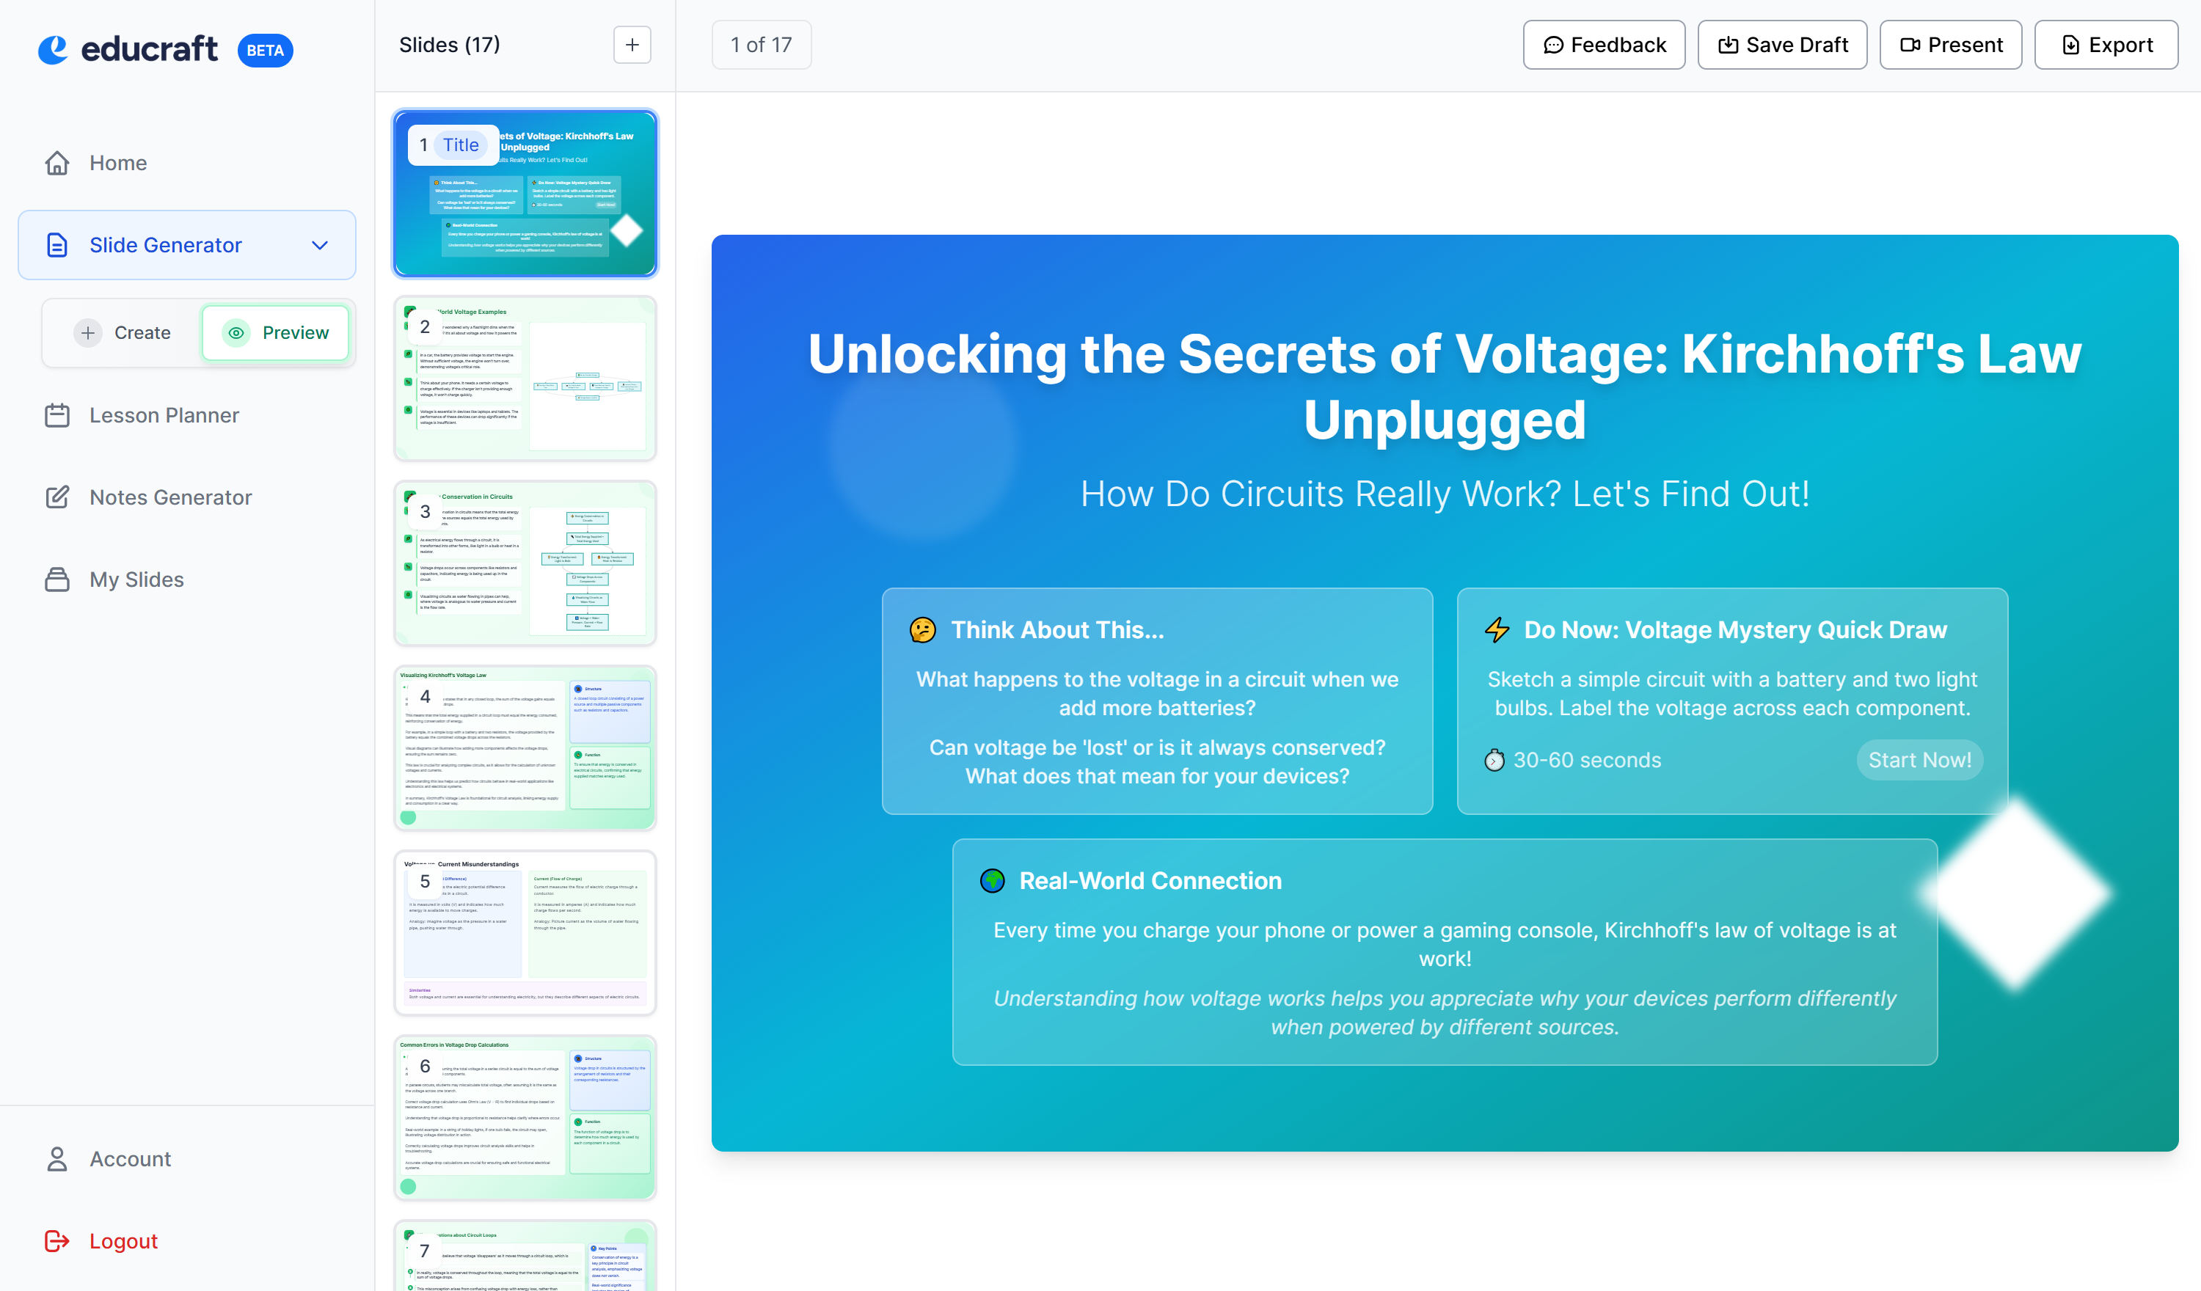Open the Feedback dialog

tap(1604, 45)
